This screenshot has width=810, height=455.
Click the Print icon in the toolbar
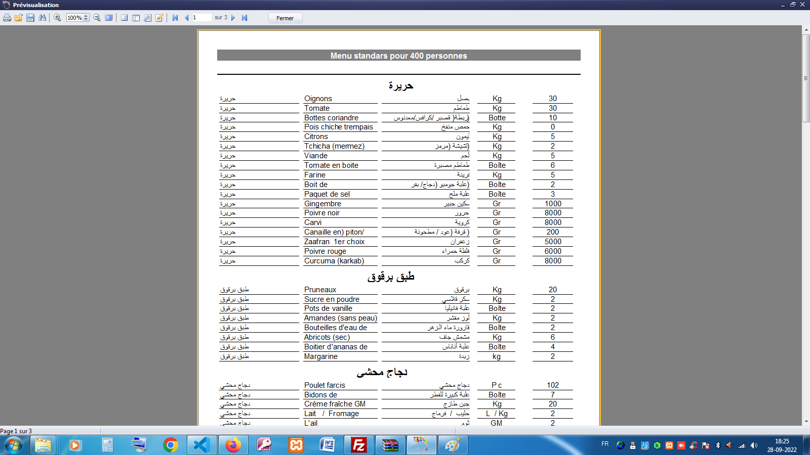[x=7, y=18]
